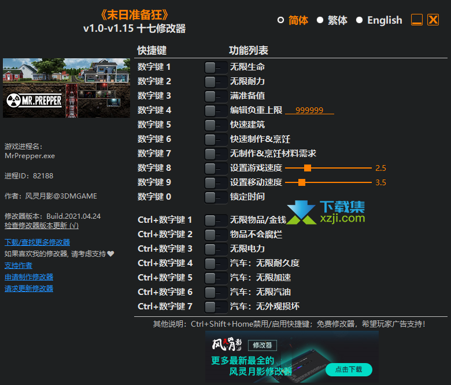The image size is (451, 385).
Task: Click the Ctrl+数字键 7 hotkey label
Action: 165,306
